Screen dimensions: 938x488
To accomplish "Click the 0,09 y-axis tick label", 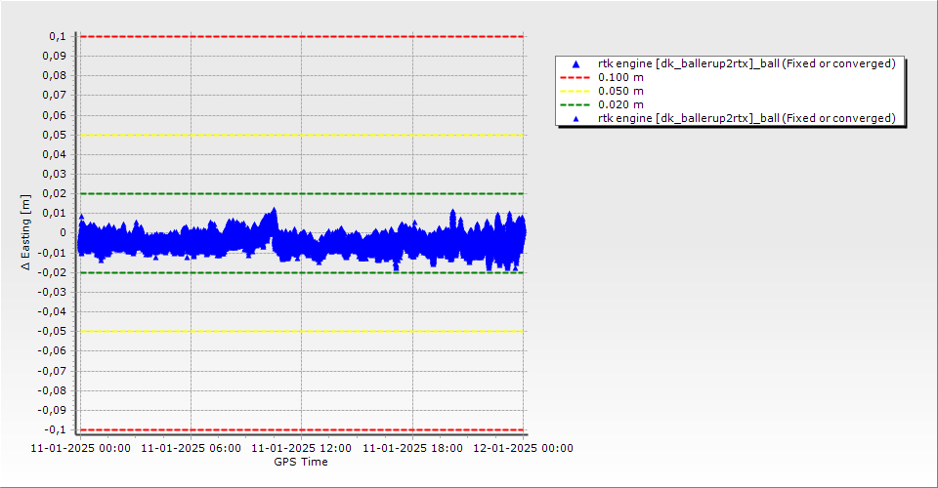I will point(55,57).
